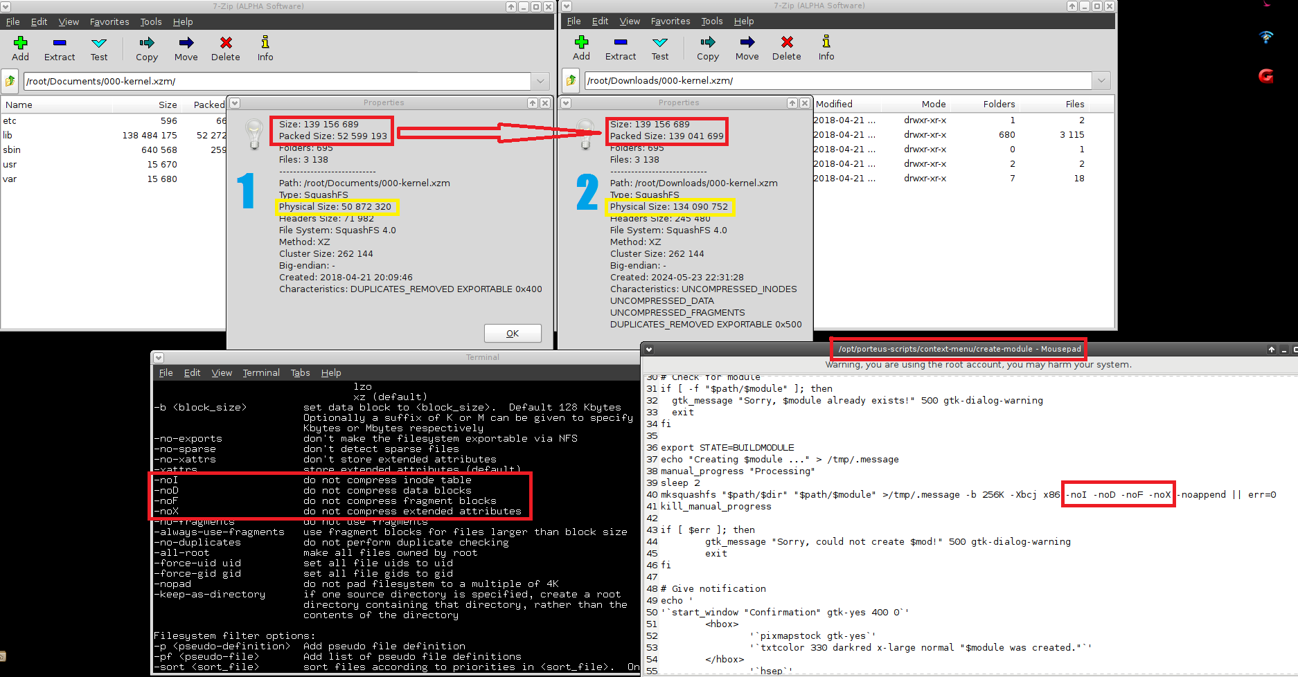Open Tools menu in right 7-Zip window
The height and width of the screenshot is (677, 1298).
click(712, 21)
